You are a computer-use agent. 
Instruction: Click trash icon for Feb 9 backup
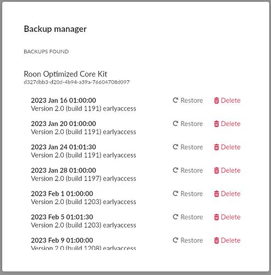coord(217,240)
